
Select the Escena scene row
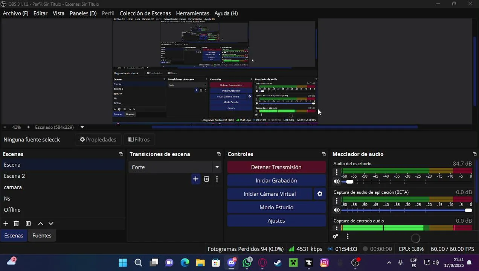click(x=63, y=165)
